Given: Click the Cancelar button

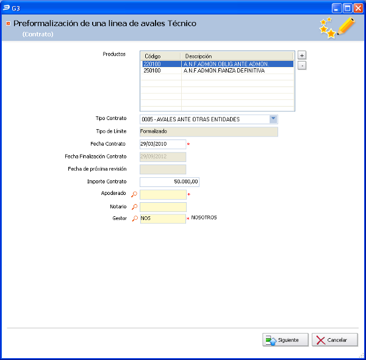Looking at the screenshot, I should (x=335, y=340).
